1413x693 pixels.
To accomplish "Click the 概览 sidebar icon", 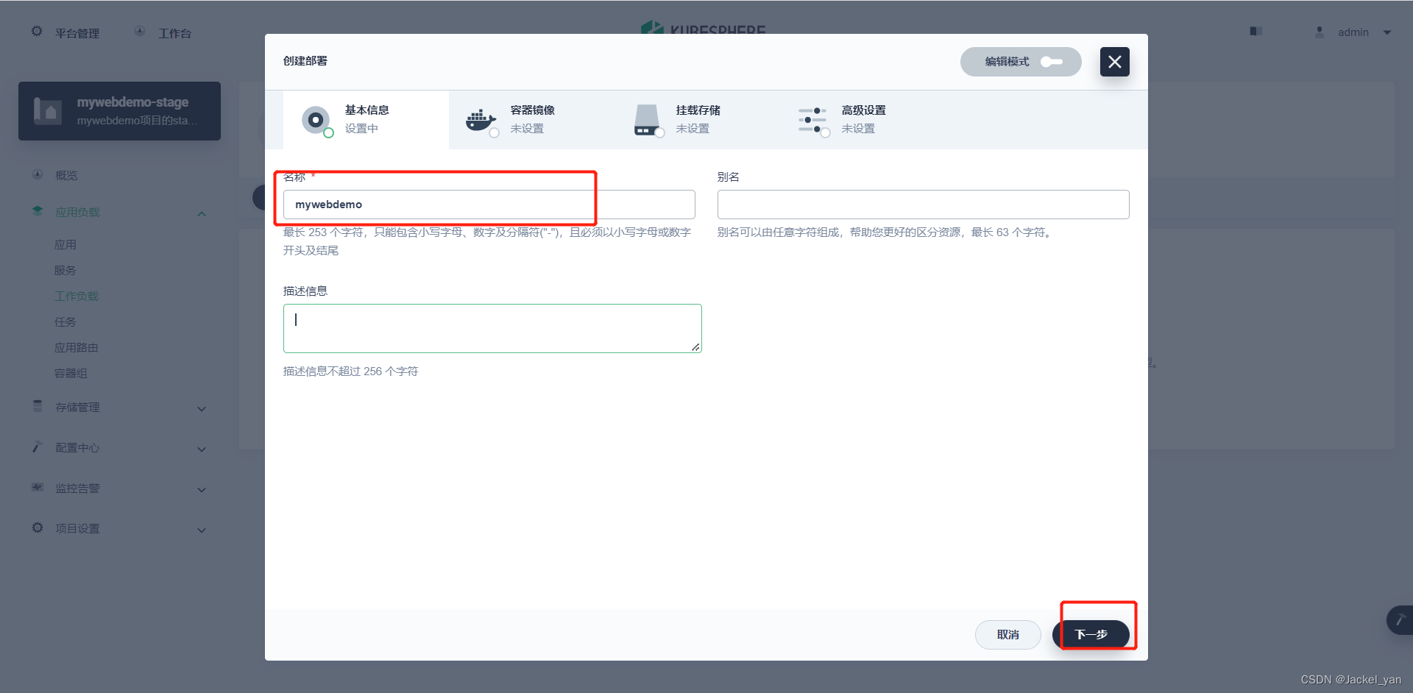I will click(38, 174).
